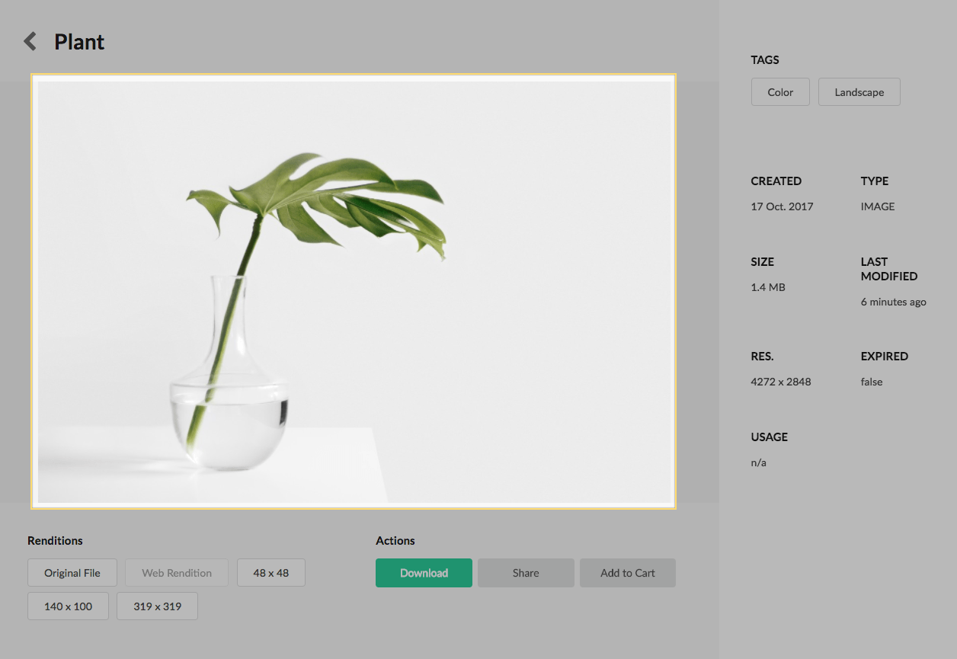
Task: Click the RES. metadata label
Action: [x=762, y=357]
